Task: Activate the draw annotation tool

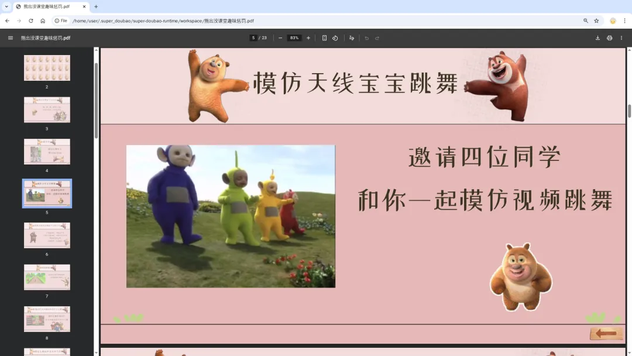Action: pos(352,38)
